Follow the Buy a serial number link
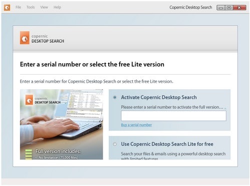 tap(136, 125)
